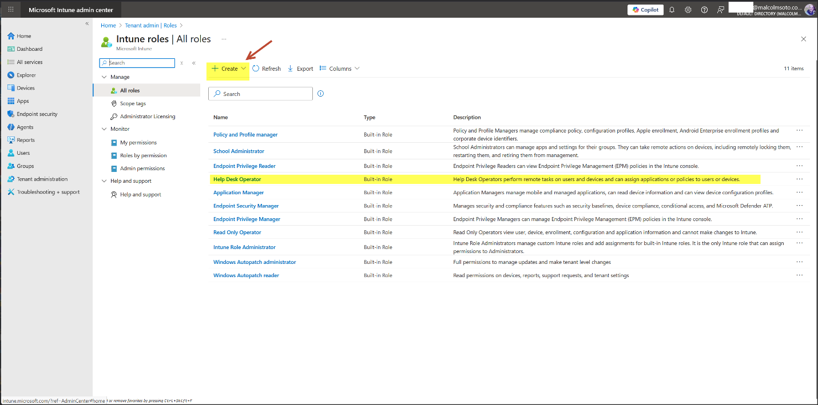
Task: Open Troubleshooting + support in sidebar
Action: click(x=48, y=192)
